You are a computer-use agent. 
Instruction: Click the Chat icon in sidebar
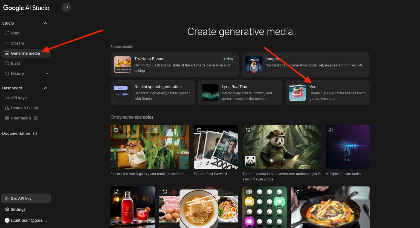[7, 33]
